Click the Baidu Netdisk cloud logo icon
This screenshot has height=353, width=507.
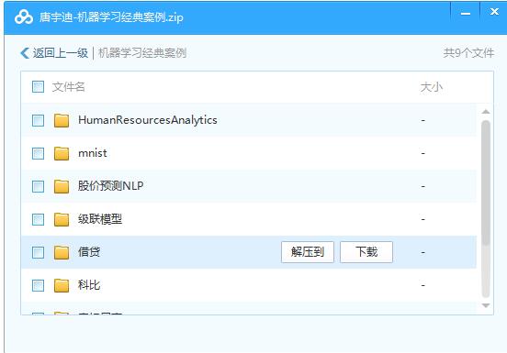coord(24,17)
